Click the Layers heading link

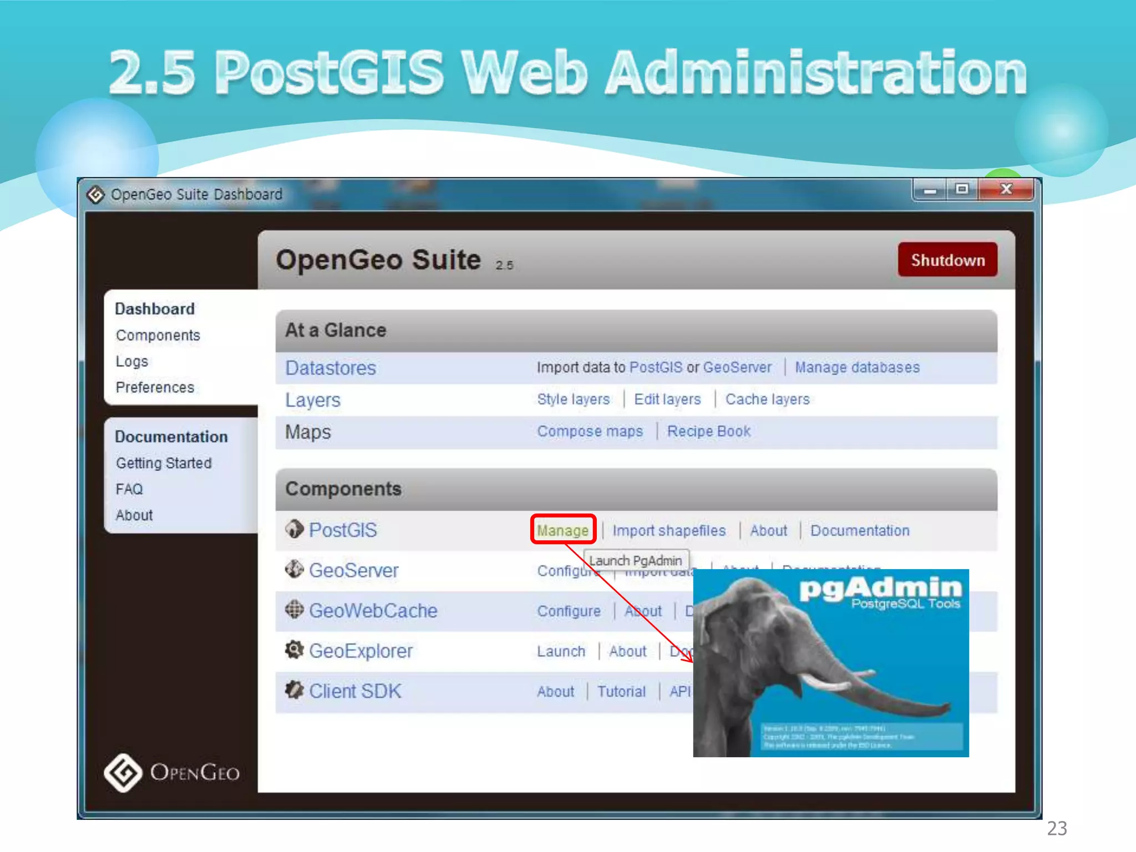pos(313,400)
